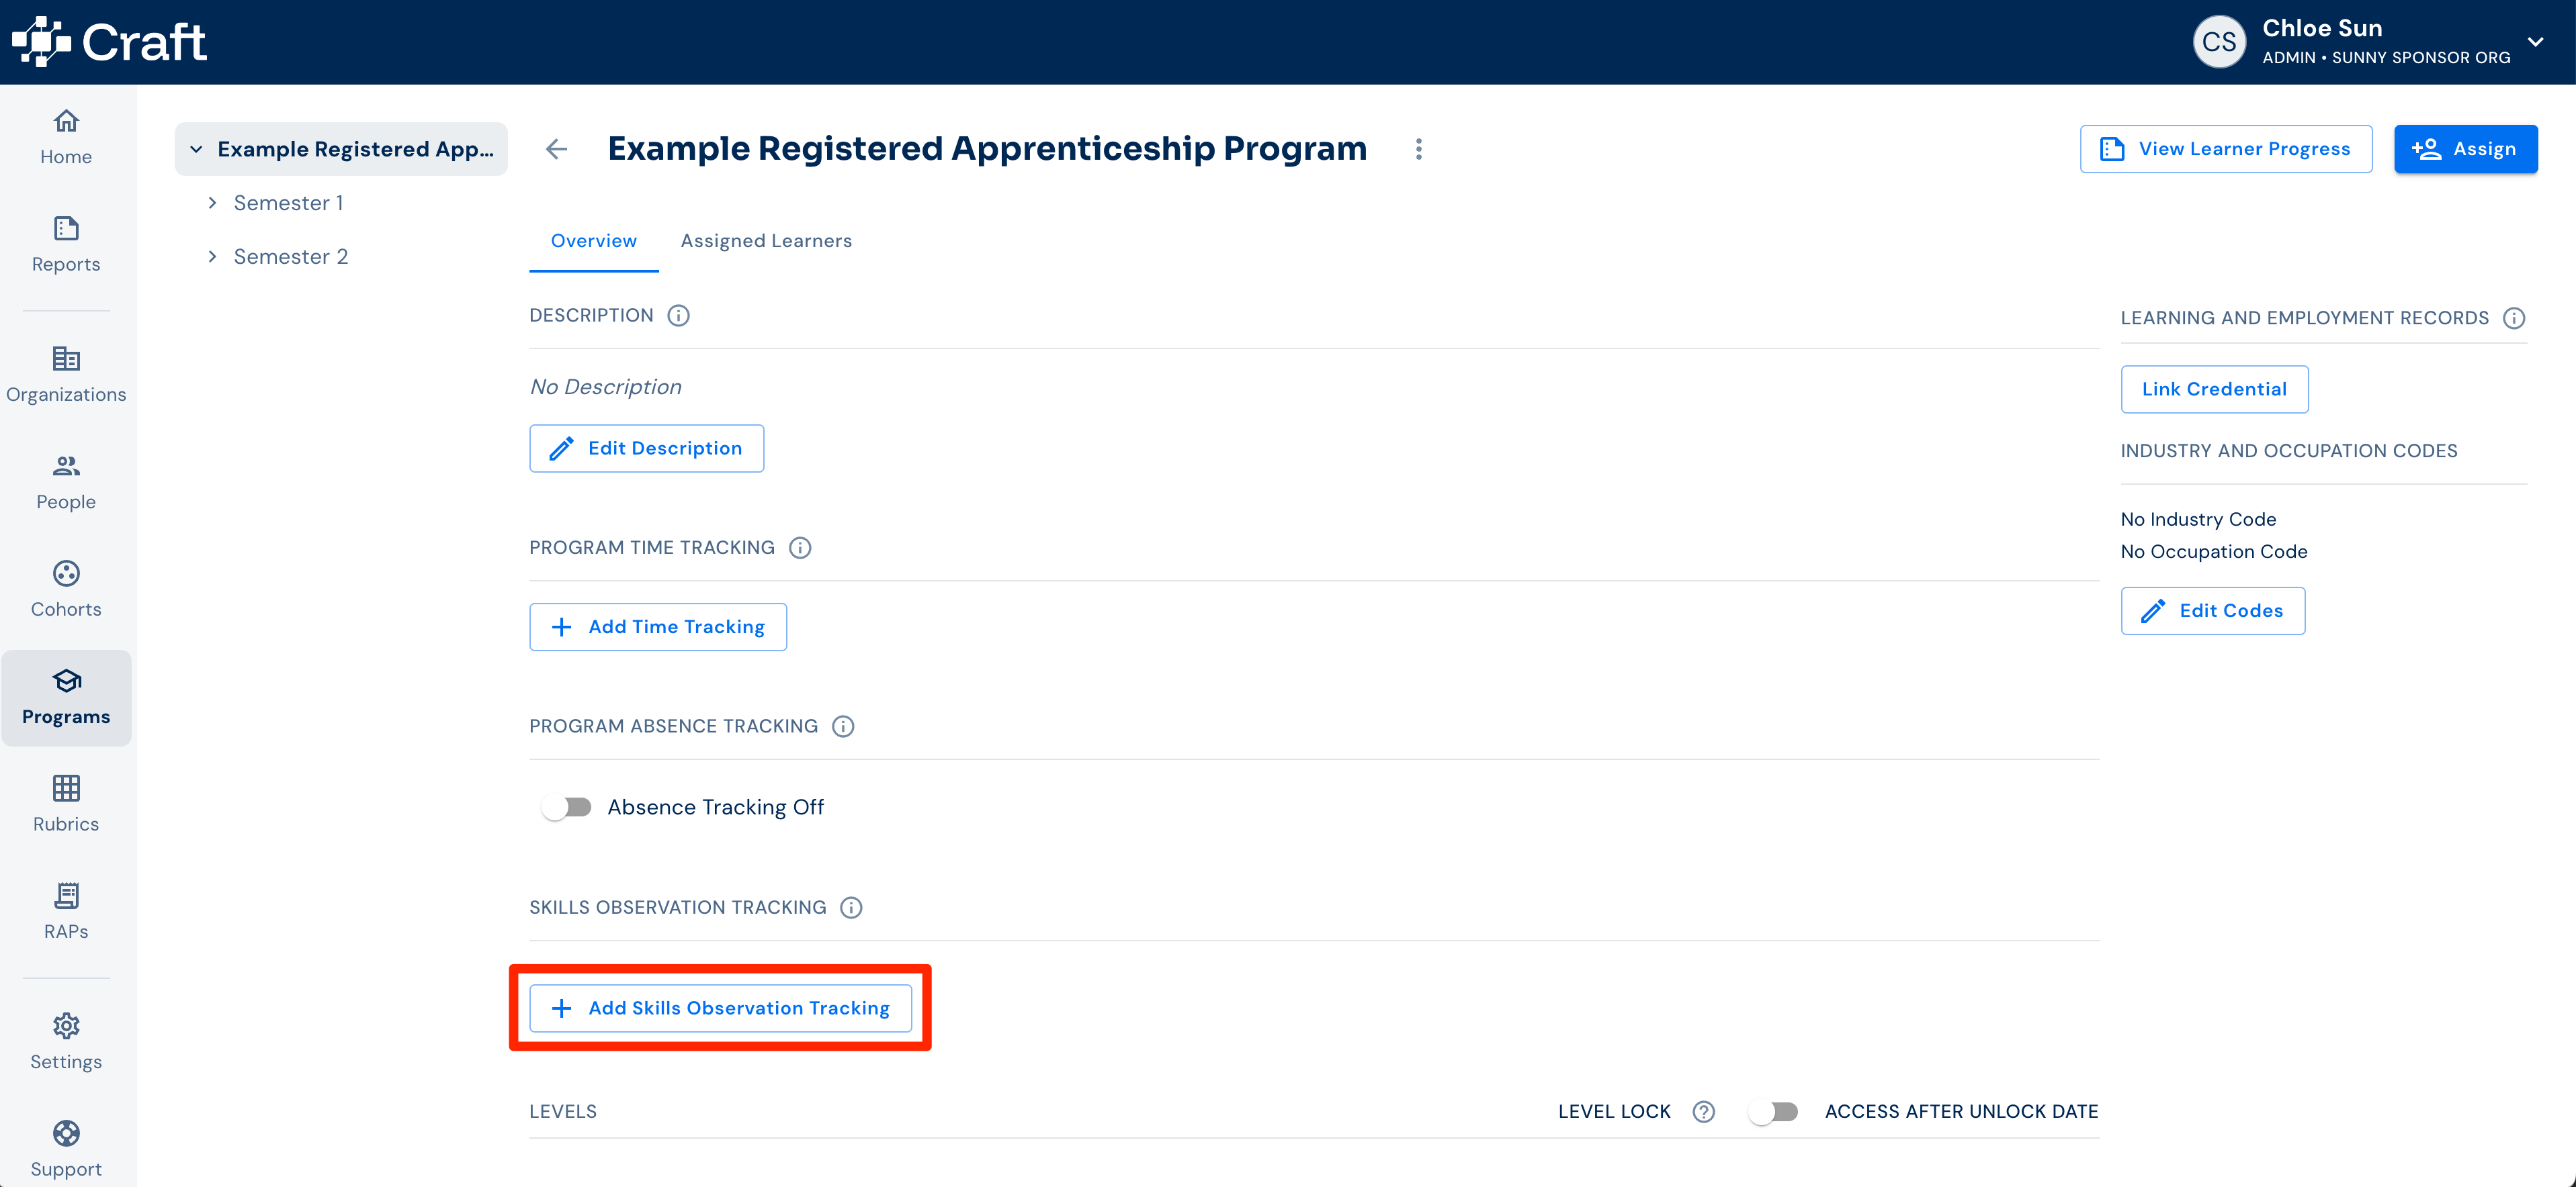Click Add Time Tracking button
Screen dimensions: 2576x1187
pos(658,626)
